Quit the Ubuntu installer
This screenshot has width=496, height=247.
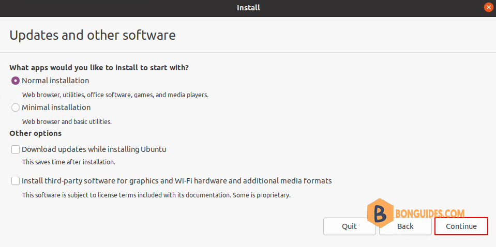tap(350, 226)
